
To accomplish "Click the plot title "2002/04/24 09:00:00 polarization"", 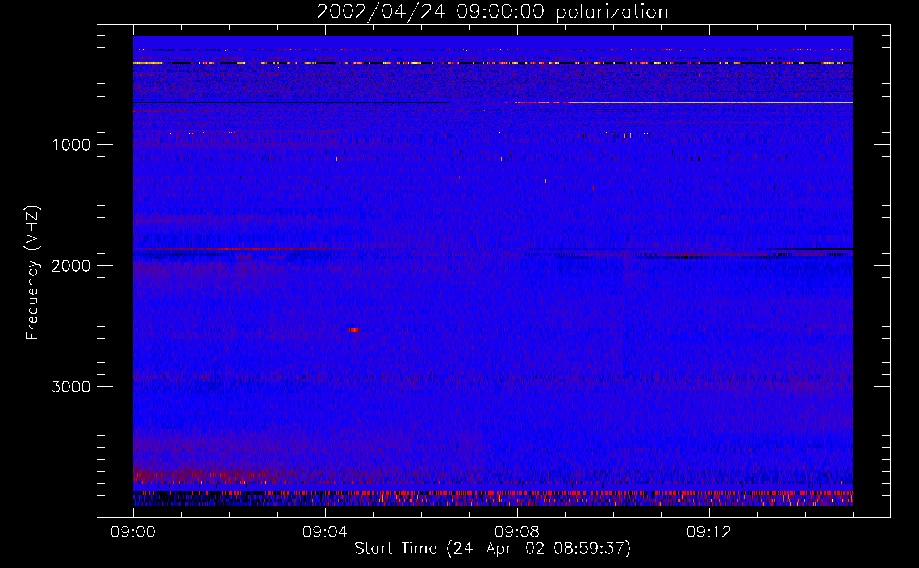I will pyautogui.click(x=492, y=12).
